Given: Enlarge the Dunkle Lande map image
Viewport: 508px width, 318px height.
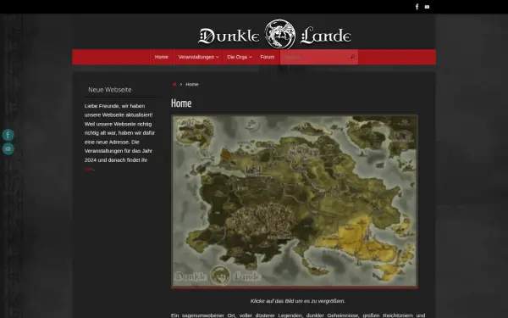Looking at the screenshot, I should 295,201.
